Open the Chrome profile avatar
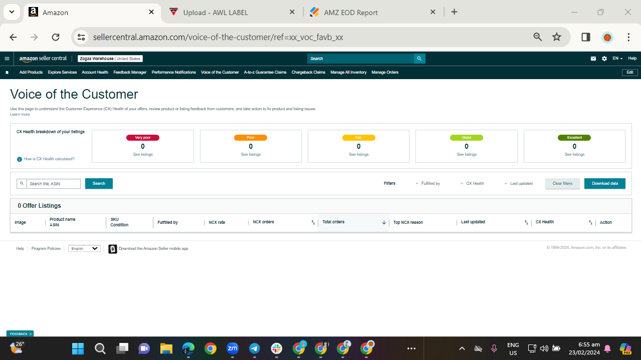This screenshot has height=360, width=641. click(607, 37)
